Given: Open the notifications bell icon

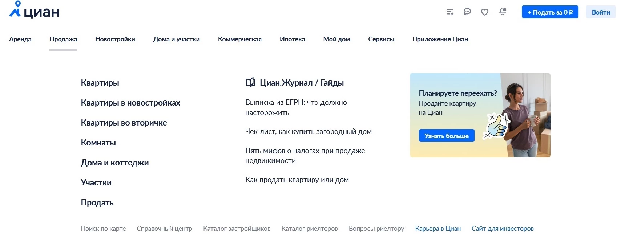Looking at the screenshot, I should click(503, 12).
